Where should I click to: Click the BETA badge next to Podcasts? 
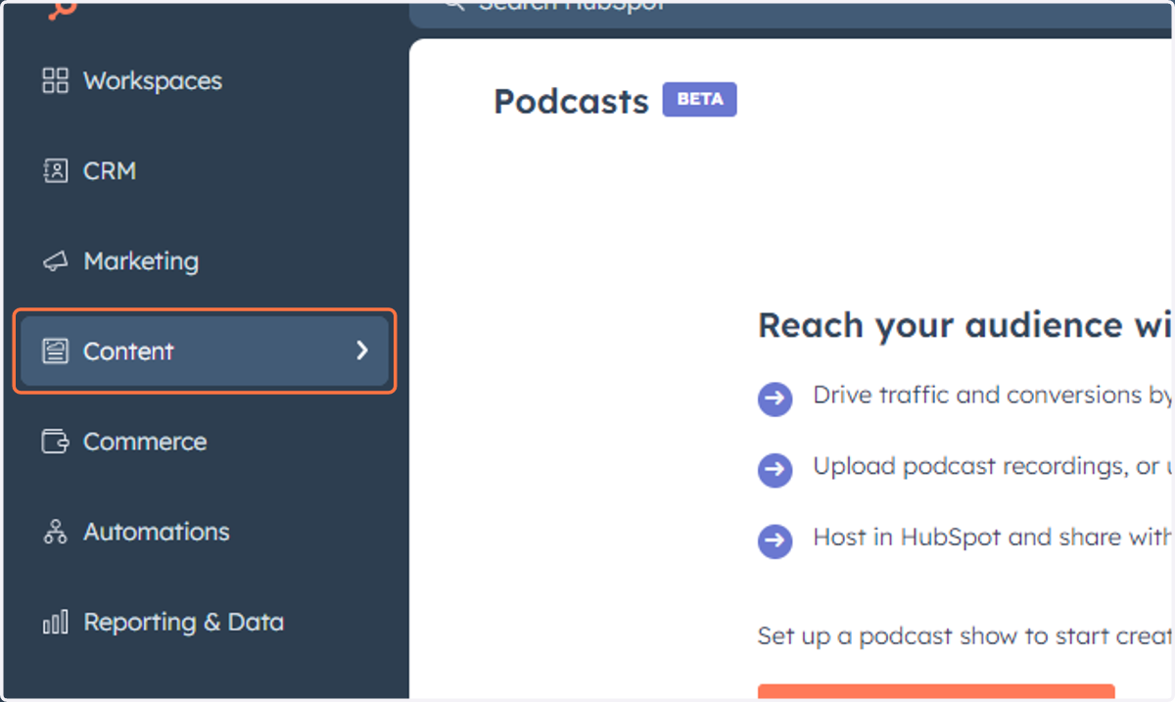[x=699, y=100]
